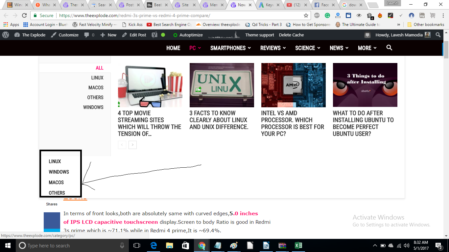Show hidden system tray icons

tap(375, 245)
